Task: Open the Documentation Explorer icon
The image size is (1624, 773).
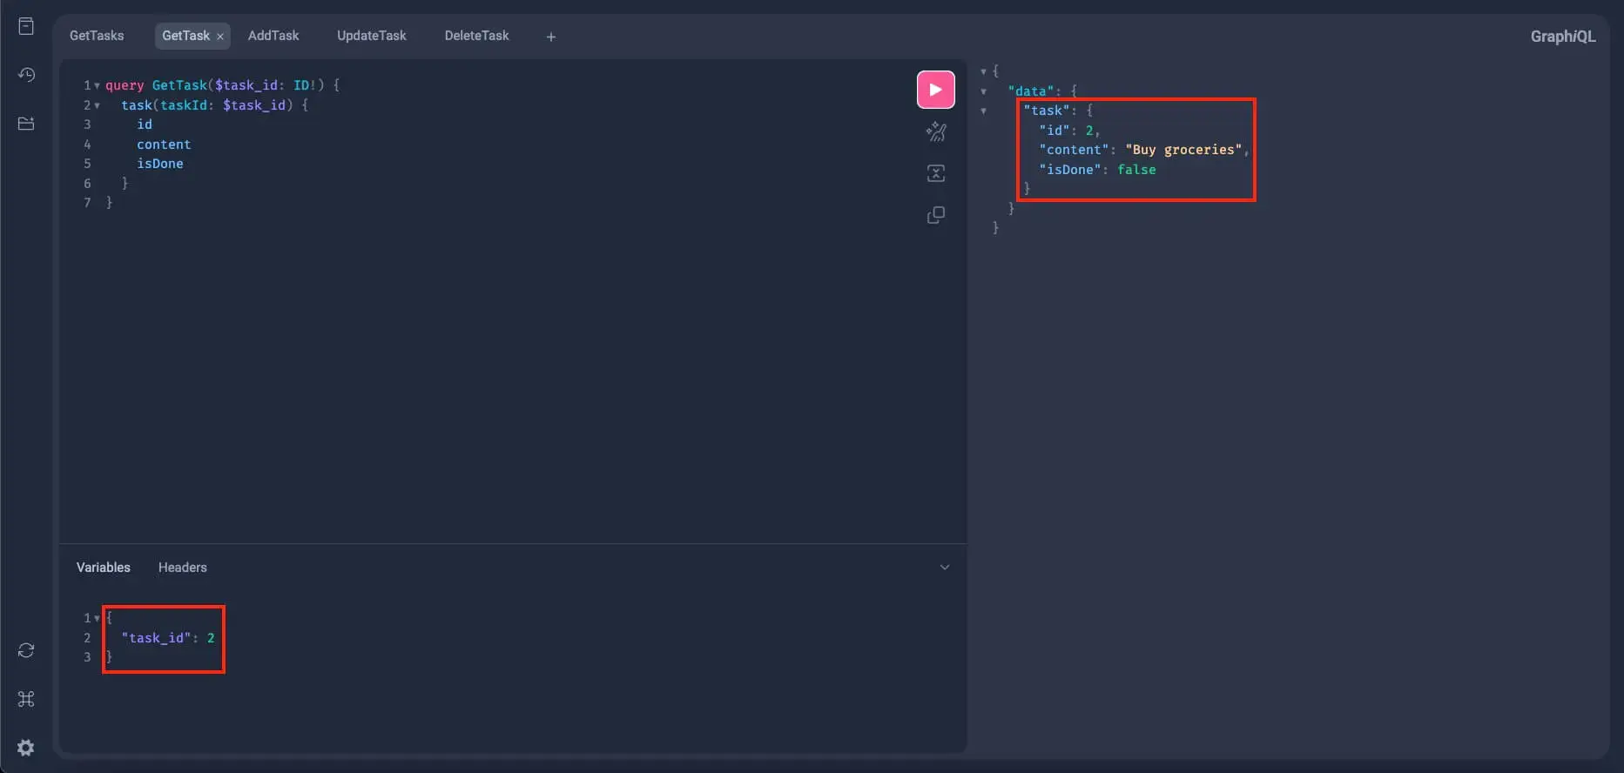Action: coord(26,26)
